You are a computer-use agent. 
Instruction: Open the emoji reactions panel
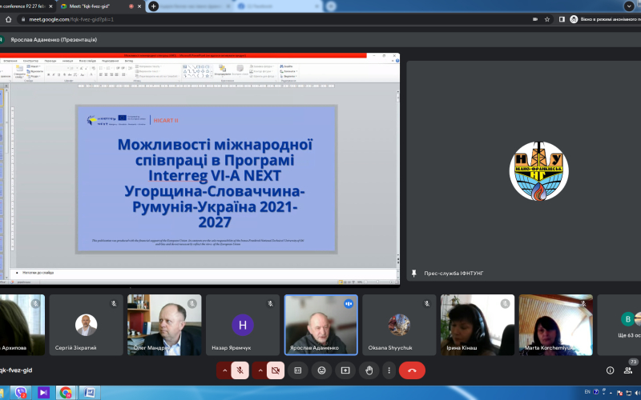pyautogui.click(x=322, y=370)
